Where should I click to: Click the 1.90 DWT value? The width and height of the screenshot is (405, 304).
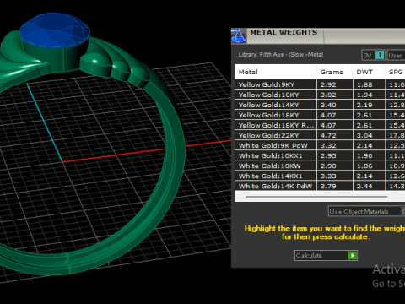coord(364,155)
